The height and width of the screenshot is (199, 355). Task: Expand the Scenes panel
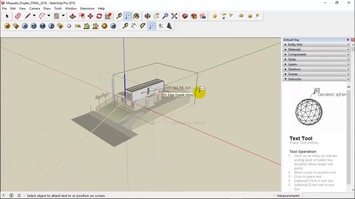click(317, 74)
